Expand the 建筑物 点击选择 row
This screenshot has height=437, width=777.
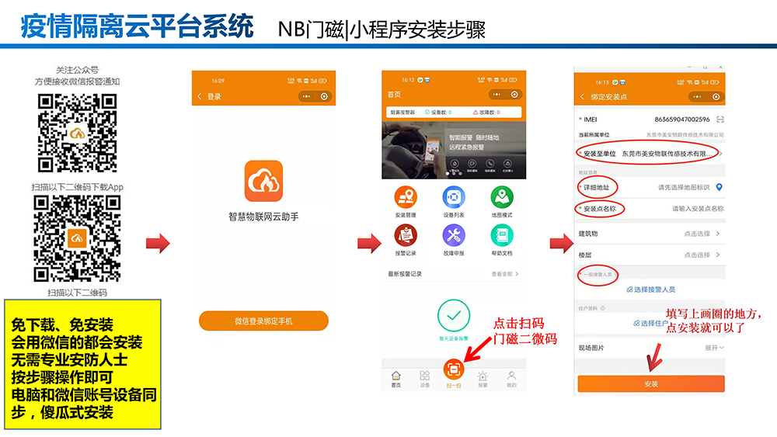point(650,234)
